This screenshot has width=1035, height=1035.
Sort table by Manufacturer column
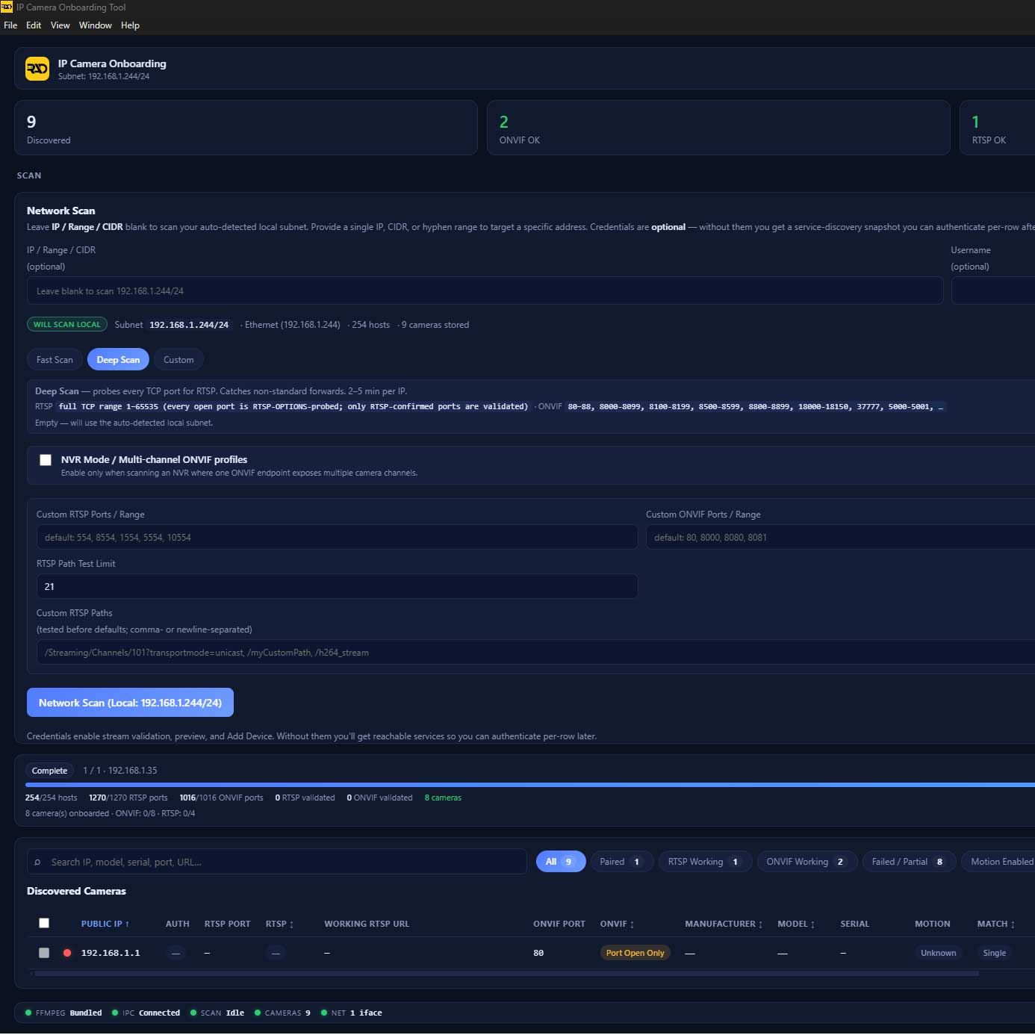pos(724,924)
